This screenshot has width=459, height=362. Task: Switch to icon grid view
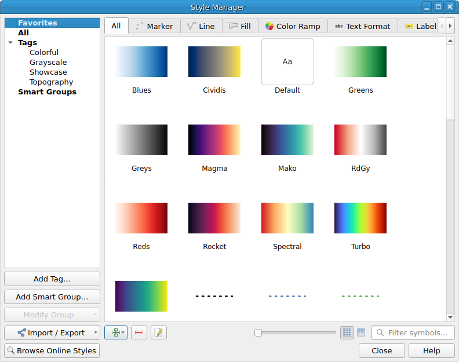coord(347,332)
